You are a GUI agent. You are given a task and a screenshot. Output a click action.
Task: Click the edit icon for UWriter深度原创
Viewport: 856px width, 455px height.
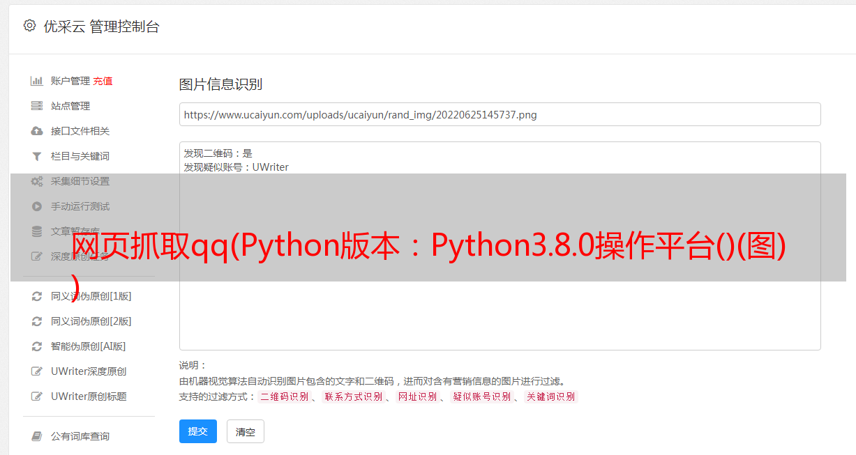point(37,371)
